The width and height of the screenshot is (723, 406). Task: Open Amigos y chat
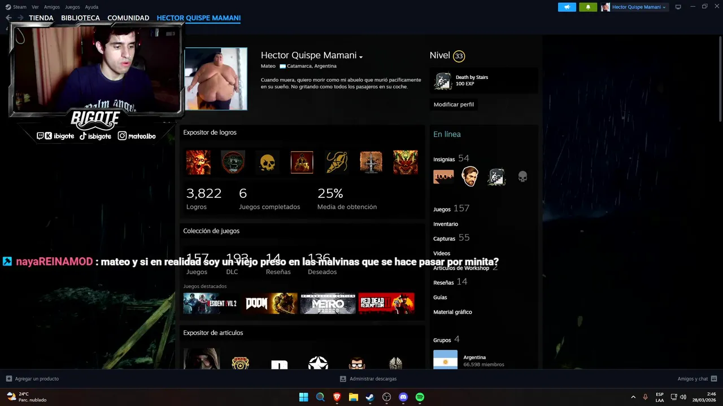coord(697,379)
